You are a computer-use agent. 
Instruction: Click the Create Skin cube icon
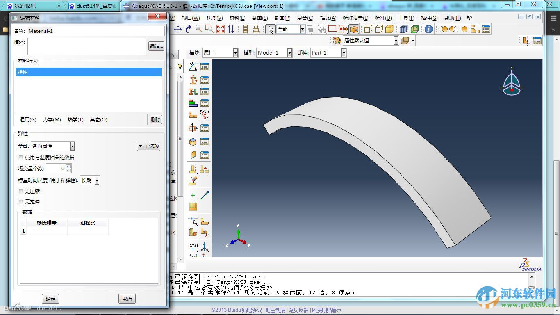(193, 142)
